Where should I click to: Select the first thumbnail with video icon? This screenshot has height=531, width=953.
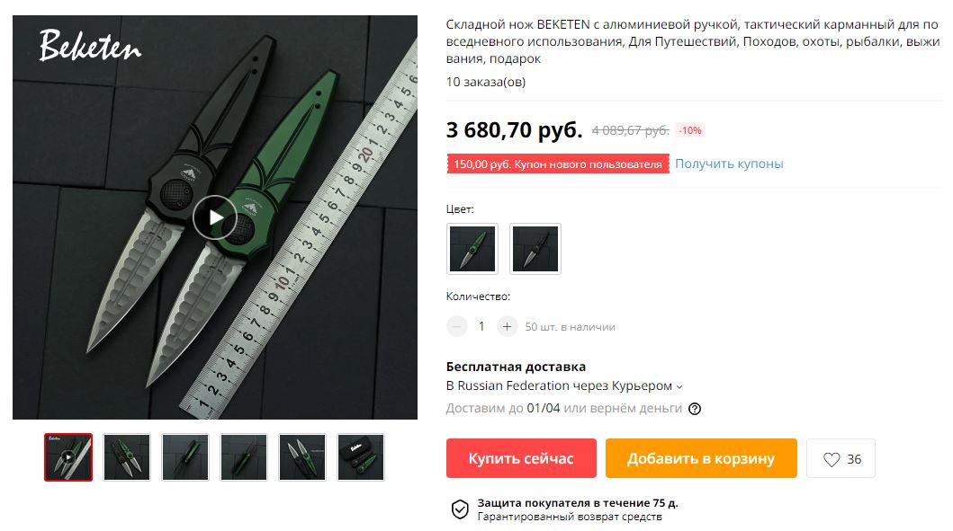click(68, 457)
